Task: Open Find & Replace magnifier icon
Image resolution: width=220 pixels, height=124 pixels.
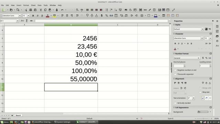Action: tap(77, 10)
